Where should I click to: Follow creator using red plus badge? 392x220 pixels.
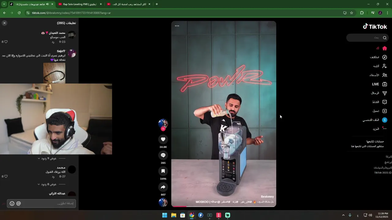(163, 129)
